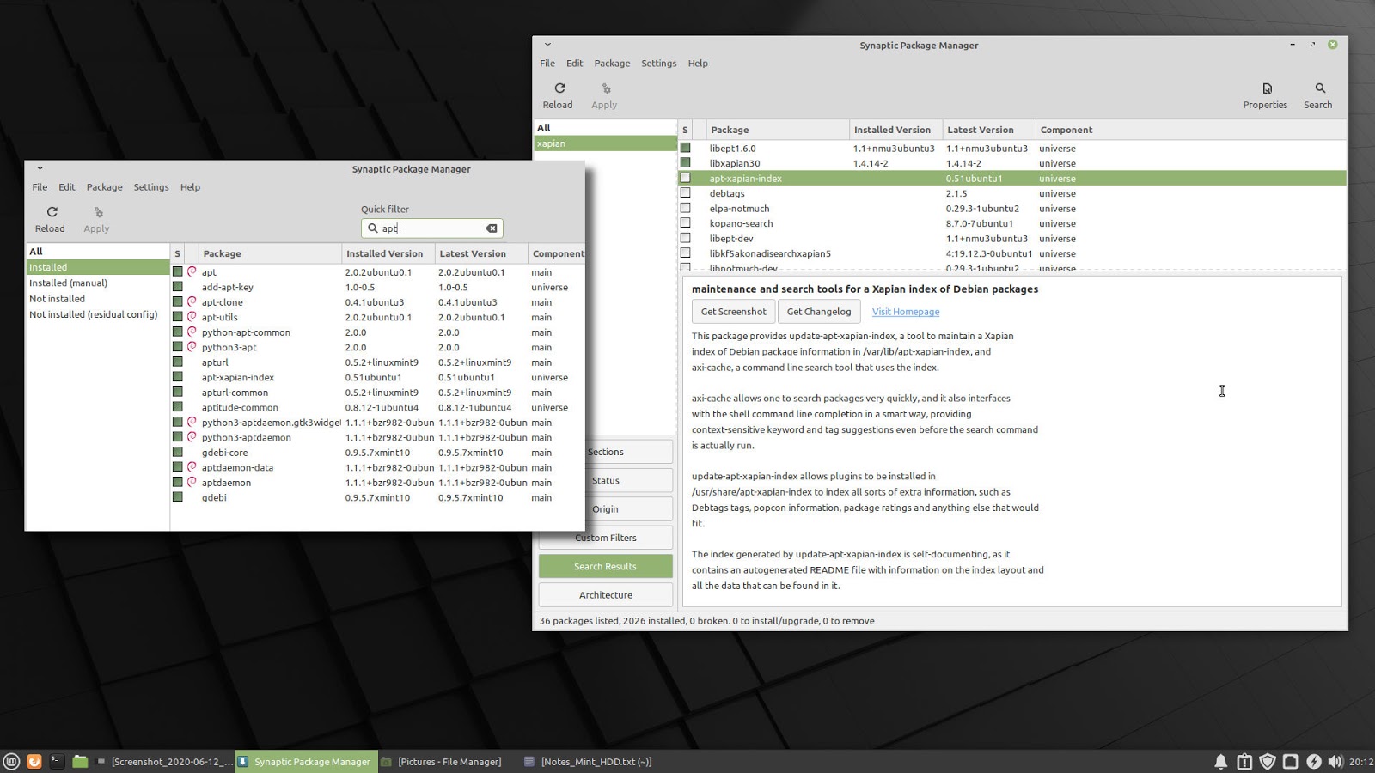Viewport: 1375px width, 773px height.
Task: Click the Get Screenshot button
Action: point(732,311)
